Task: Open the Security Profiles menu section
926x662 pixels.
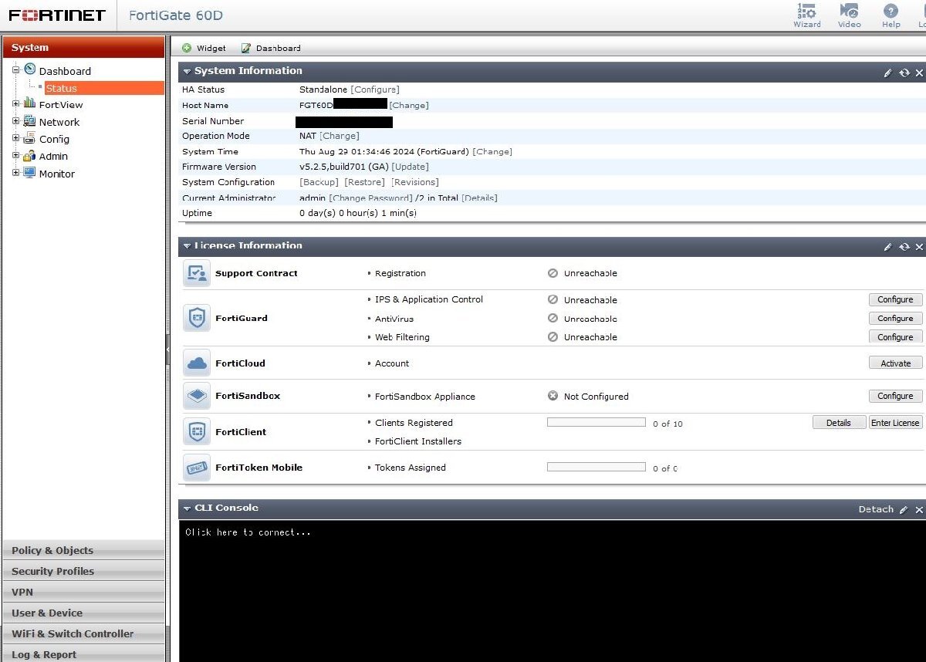Action: (x=52, y=571)
